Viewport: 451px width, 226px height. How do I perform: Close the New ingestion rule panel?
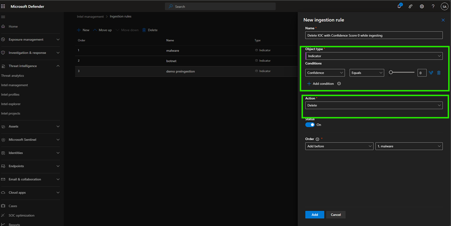443,20
